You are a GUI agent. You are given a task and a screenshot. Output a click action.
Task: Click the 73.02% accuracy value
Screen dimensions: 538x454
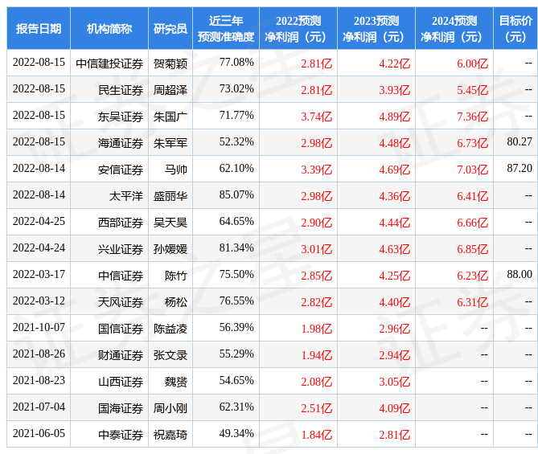point(236,89)
